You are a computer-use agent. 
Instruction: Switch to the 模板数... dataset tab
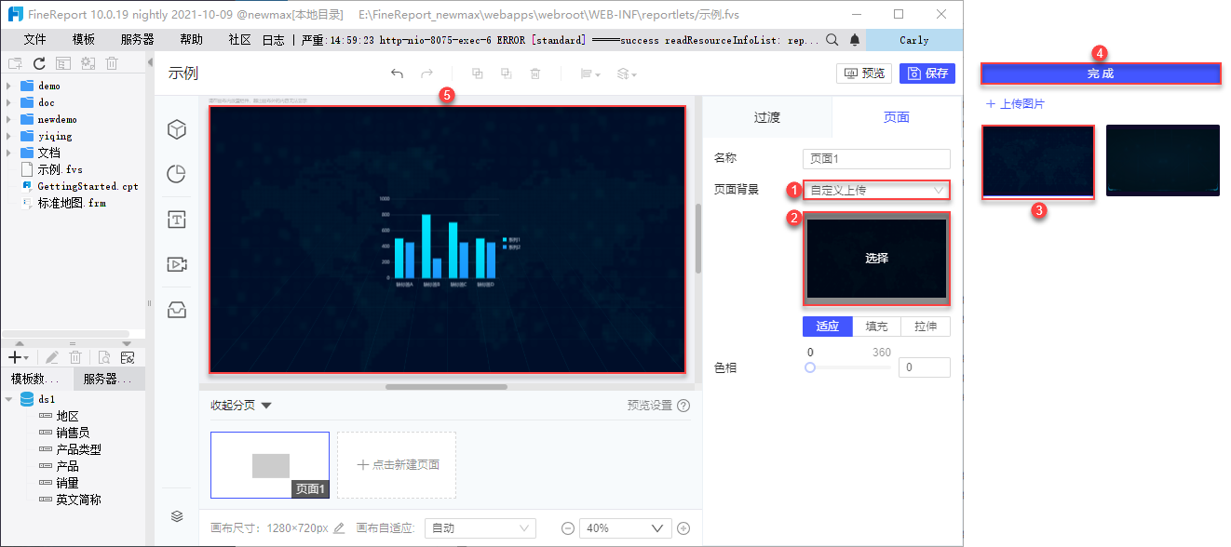pyautogui.click(x=36, y=379)
